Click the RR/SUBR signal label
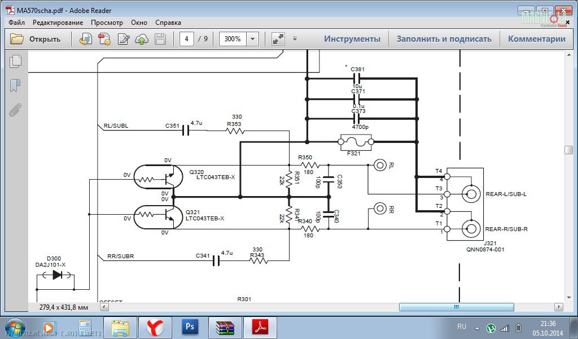The height and width of the screenshot is (339, 578). coord(121,256)
